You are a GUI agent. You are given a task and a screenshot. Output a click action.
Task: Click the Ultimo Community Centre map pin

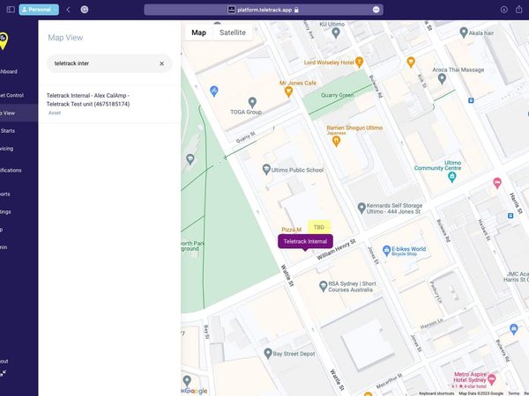tap(452, 177)
